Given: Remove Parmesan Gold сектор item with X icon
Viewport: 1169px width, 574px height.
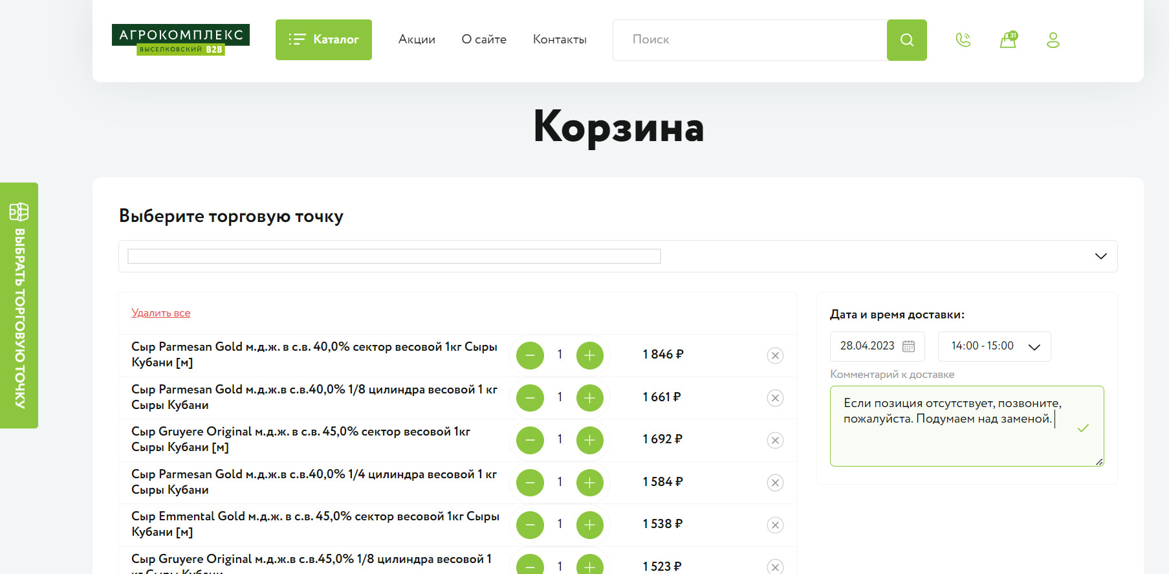Looking at the screenshot, I should pos(775,355).
